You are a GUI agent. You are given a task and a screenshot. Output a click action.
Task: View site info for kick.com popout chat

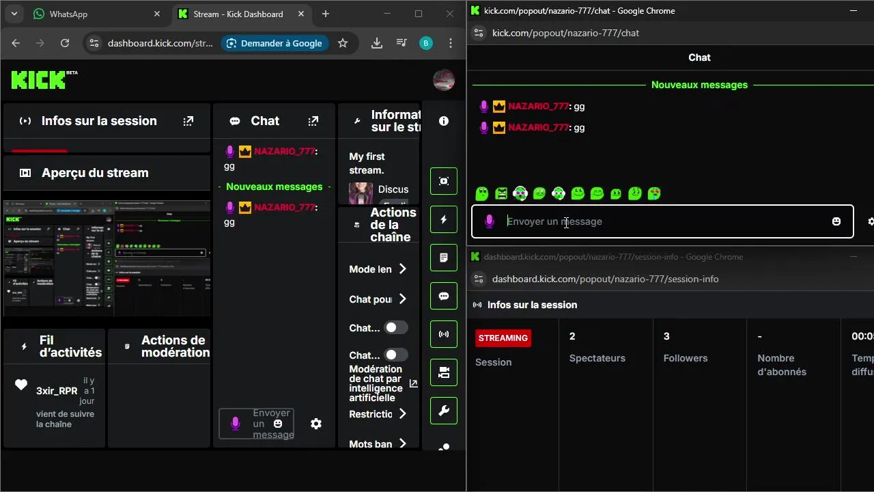[479, 33]
